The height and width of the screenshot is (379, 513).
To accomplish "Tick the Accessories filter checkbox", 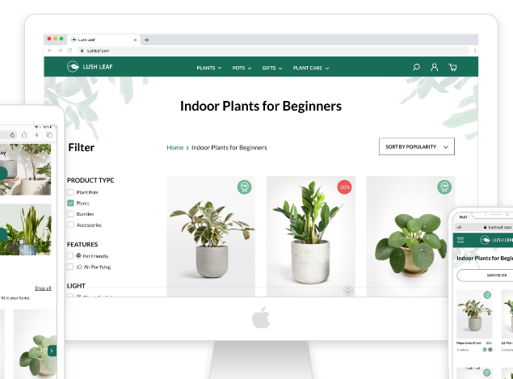I will point(71,225).
